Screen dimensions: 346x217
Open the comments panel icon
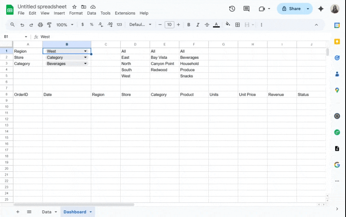pos(246,9)
